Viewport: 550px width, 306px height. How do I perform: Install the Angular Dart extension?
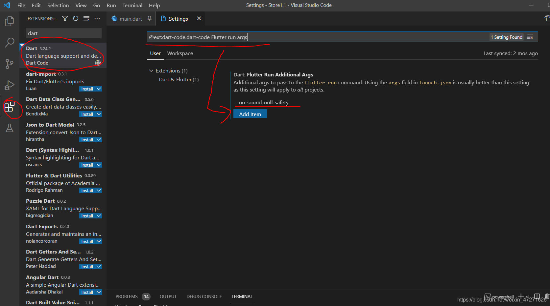(x=87, y=292)
